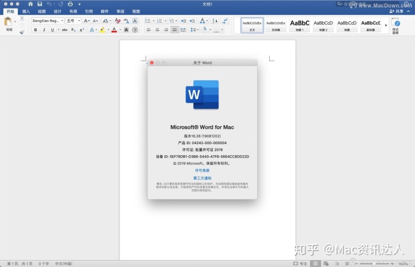This screenshot has height=267, width=415.
Task: Click the Cut scissors icon
Action: [x=22, y=18]
